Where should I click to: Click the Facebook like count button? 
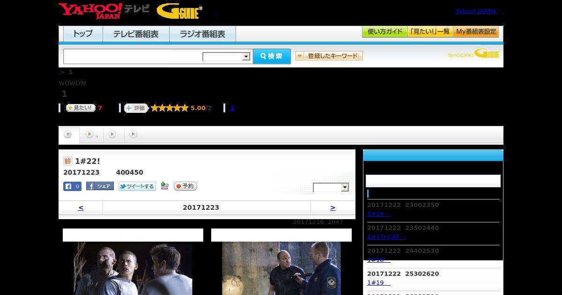[73, 186]
